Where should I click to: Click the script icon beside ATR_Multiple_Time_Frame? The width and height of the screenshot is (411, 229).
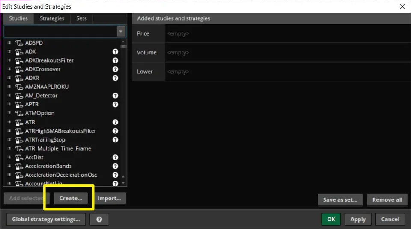[19, 148]
